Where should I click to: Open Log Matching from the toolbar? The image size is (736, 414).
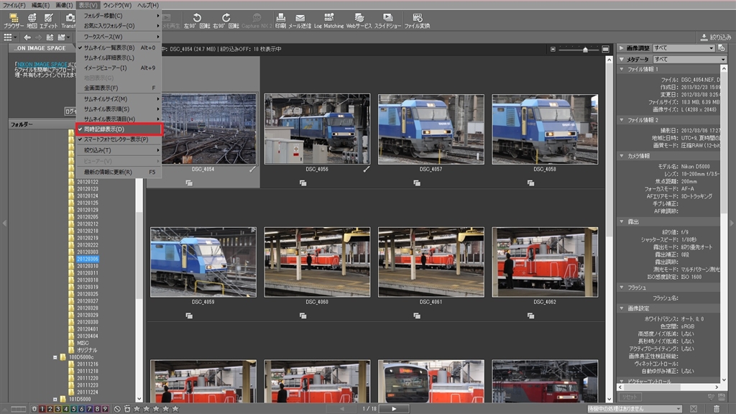(328, 19)
